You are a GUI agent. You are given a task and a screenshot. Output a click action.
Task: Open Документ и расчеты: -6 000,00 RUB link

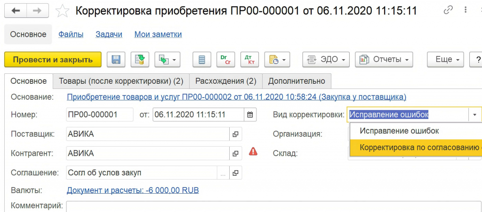pos(133,190)
